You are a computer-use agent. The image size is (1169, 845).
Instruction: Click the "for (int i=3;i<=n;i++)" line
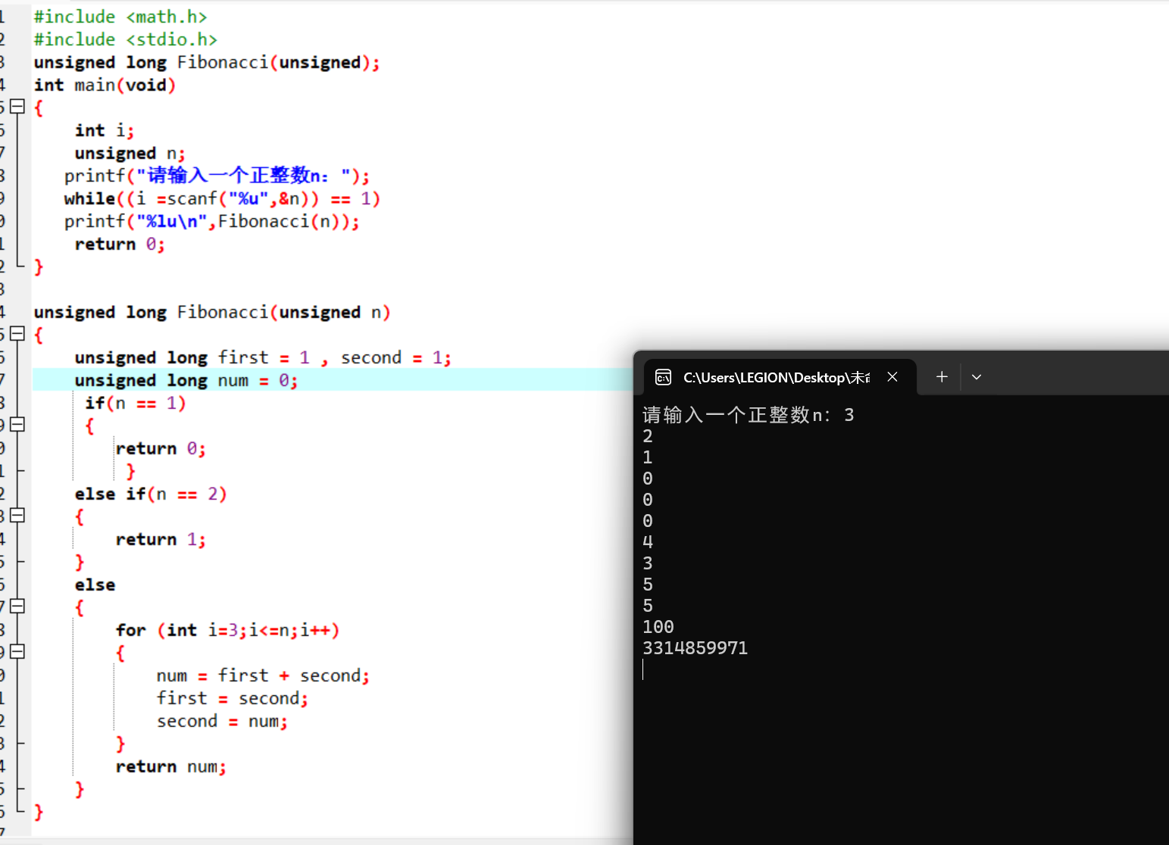click(228, 630)
